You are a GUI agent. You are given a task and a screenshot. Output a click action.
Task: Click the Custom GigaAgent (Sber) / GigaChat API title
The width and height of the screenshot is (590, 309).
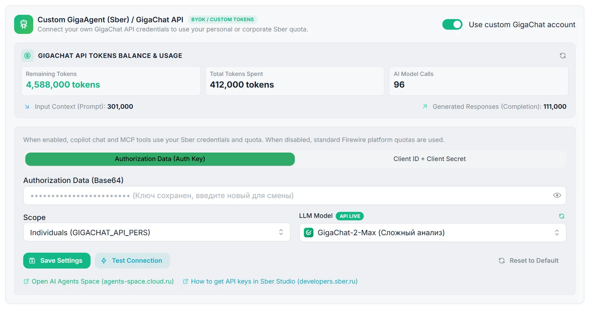click(110, 20)
